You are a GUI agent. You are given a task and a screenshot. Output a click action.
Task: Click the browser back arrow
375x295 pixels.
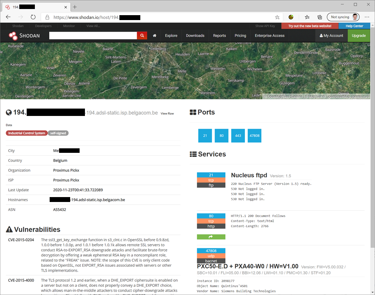(x=8, y=17)
